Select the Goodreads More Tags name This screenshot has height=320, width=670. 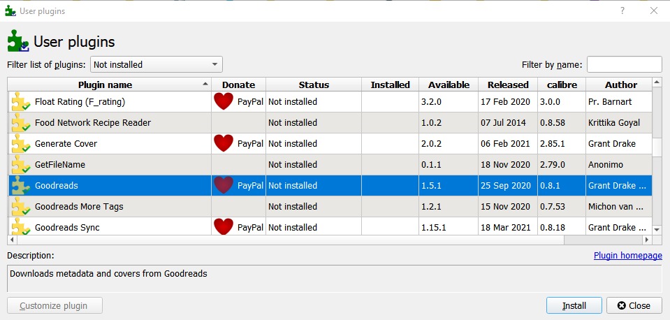click(x=79, y=206)
